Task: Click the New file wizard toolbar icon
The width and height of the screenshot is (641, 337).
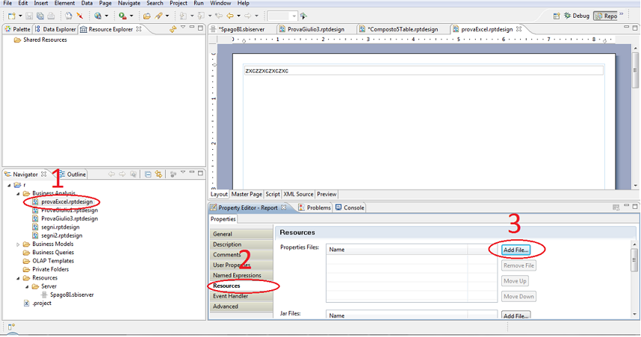Action: pyautogui.click(x=12, y=16)
